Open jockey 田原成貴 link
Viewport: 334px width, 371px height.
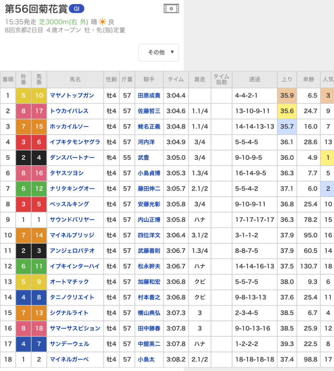(149, 96)
